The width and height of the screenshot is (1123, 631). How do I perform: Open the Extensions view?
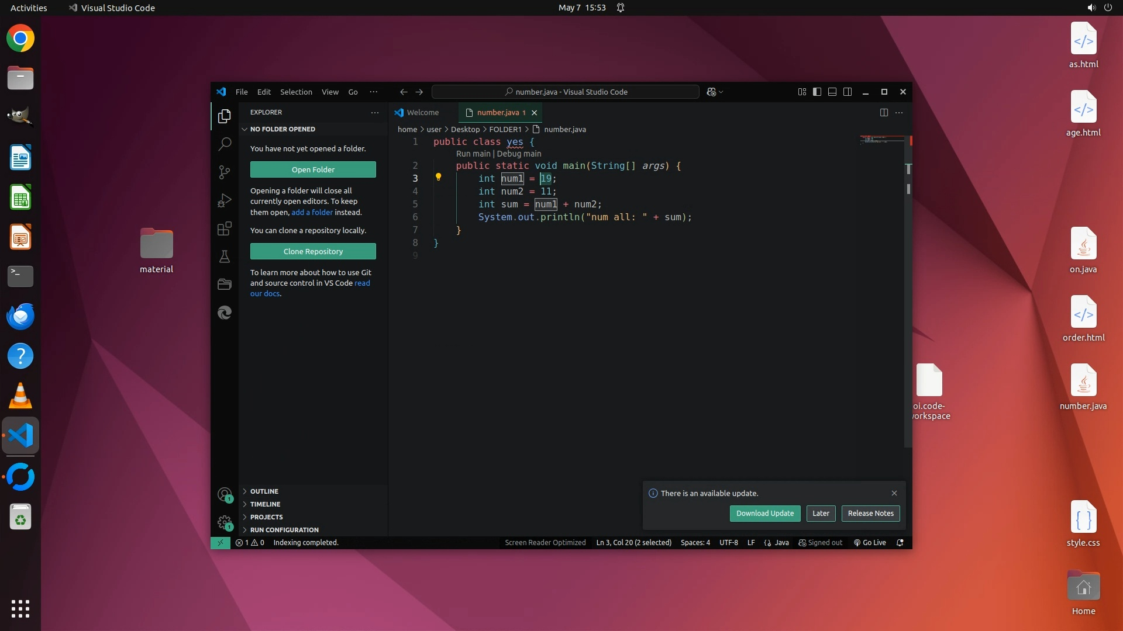point(225,228)
